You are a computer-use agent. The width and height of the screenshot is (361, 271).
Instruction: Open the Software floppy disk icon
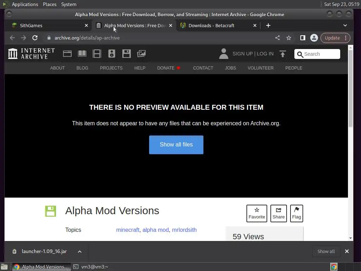[x=127, y=54]
